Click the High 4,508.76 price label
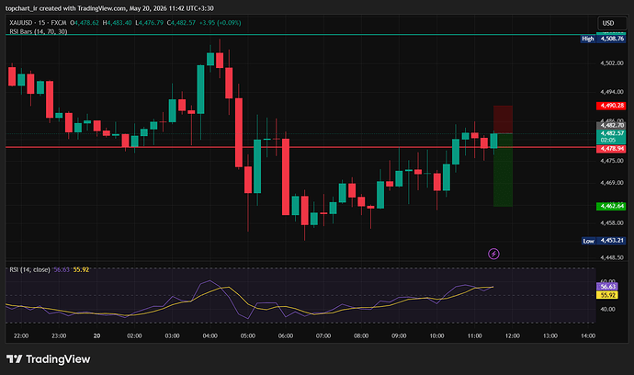 click(604, 39)
